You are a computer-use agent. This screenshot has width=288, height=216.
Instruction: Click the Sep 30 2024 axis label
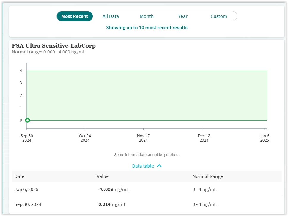[x=27, y=138]
